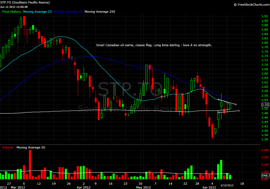Click the 1.92 price axis label
The image size is (270, 189).
[x=265, y=16]
